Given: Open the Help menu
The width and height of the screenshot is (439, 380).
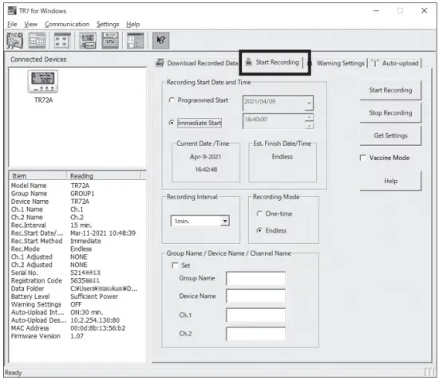Looking at the screenshot, I should [133, 25].
